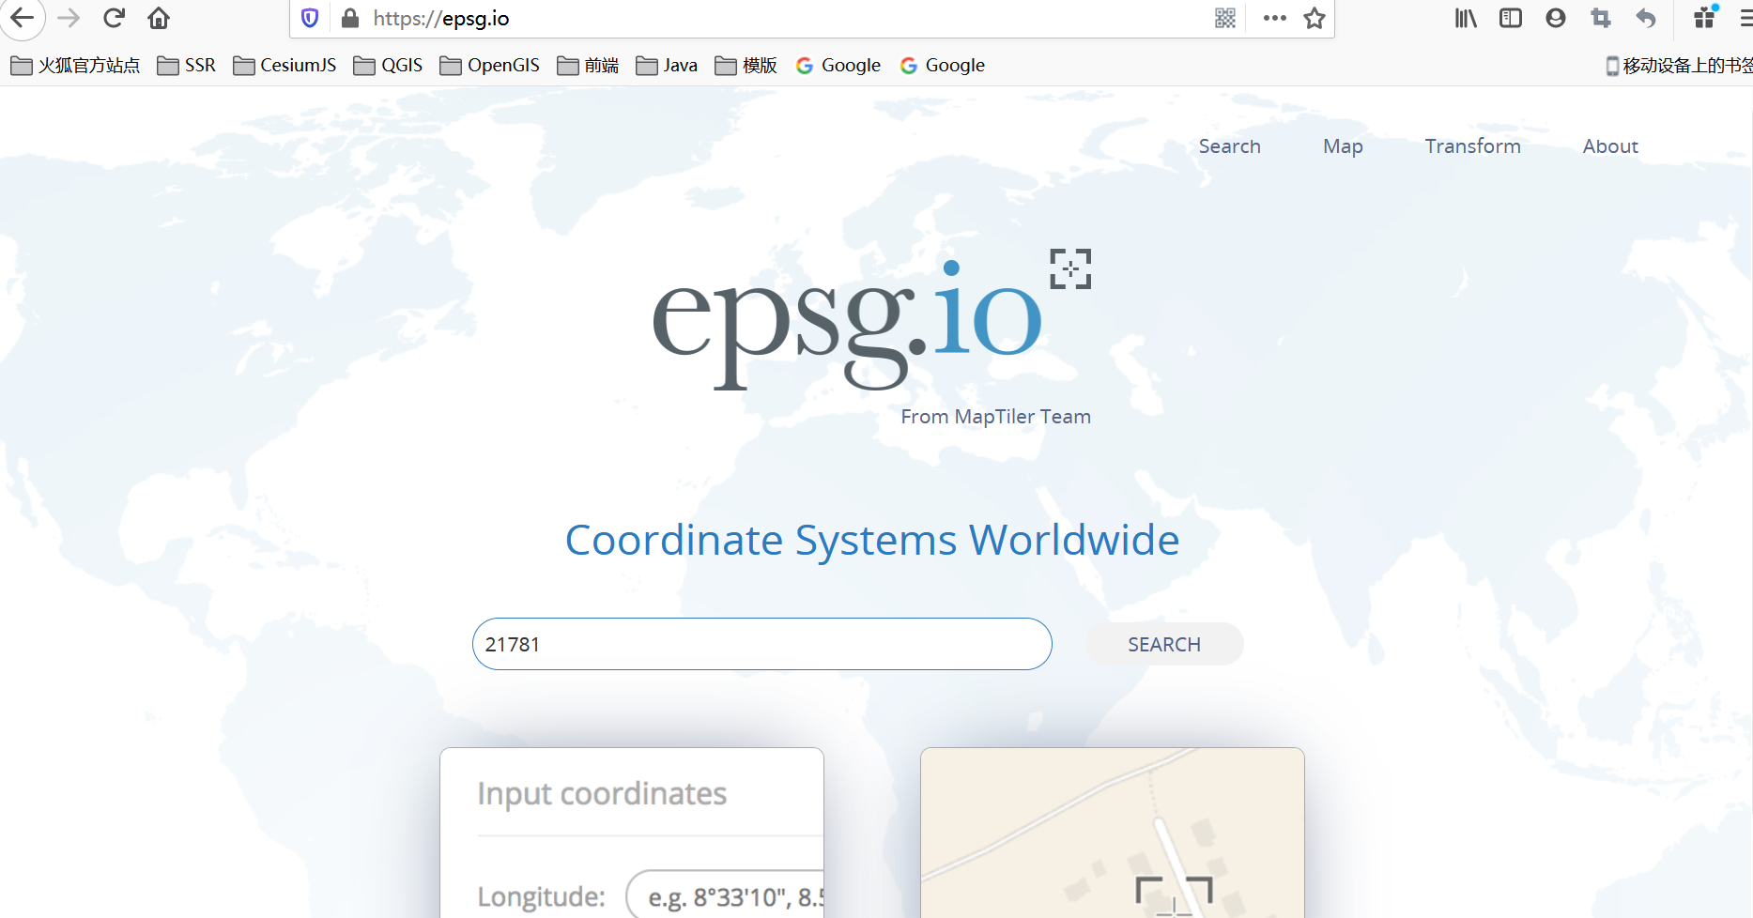
Task: Click the browser back arrow button
Action: point(22,18)
